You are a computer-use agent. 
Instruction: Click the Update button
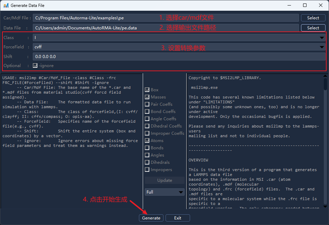[164, 180]
